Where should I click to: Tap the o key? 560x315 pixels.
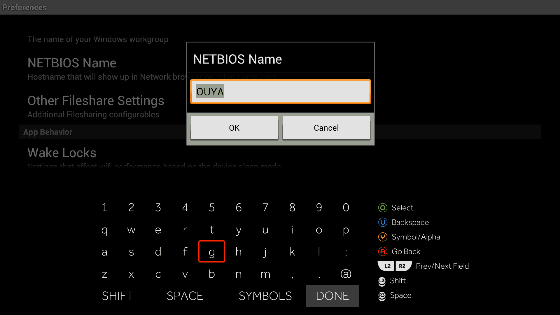[319, 230]
